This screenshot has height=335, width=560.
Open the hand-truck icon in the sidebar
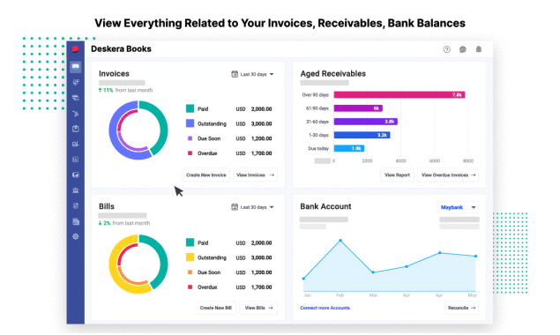75,114
